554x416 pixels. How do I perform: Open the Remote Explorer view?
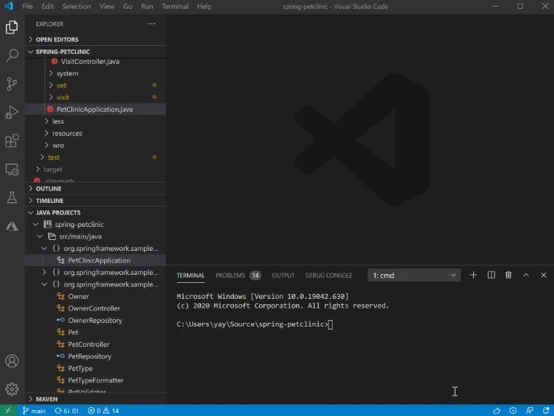pyautogui.click(x=12, y=169)
